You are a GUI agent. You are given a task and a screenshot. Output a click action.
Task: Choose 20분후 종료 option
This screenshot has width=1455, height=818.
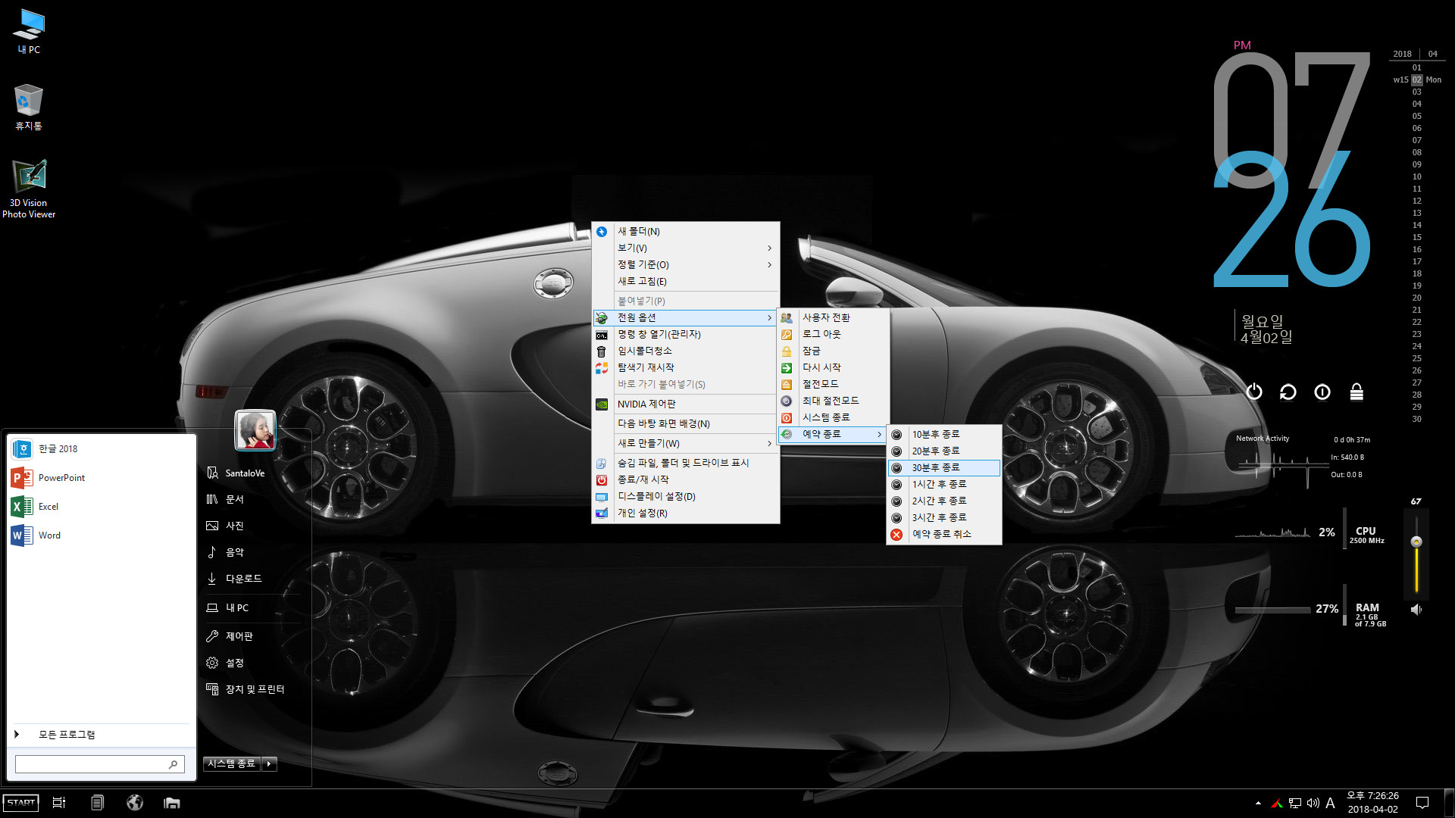pyautogui.click(x=944, y=451)
